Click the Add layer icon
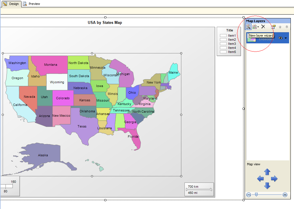 [254, 26]
